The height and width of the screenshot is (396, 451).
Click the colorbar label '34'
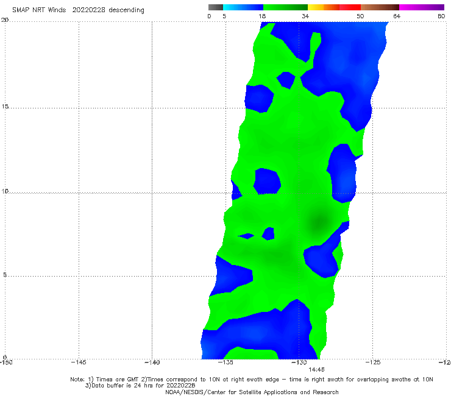pos(305,16)
